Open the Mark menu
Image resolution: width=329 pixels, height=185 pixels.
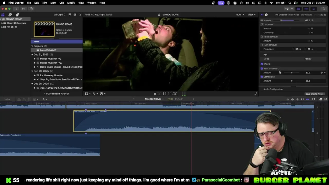53,3
